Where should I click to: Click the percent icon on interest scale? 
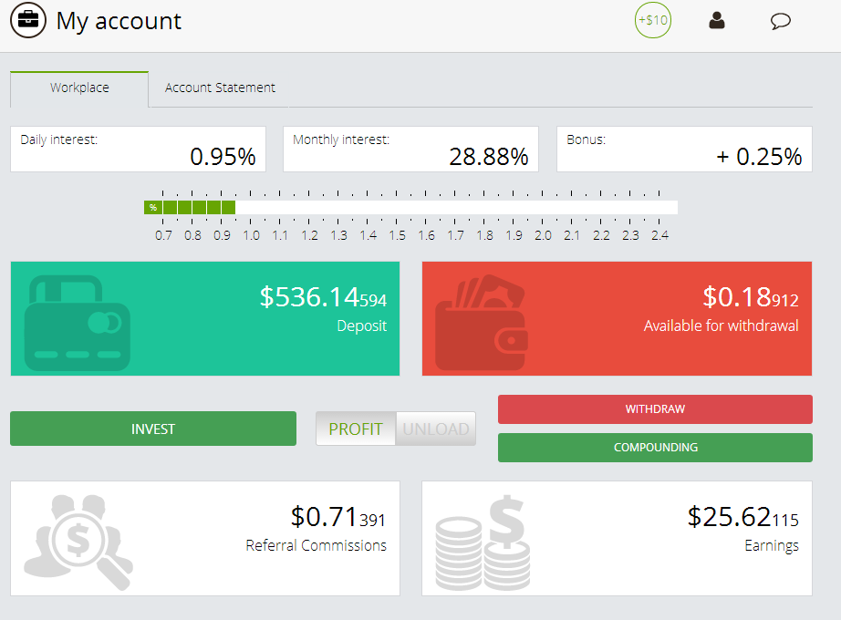[x=152, y=208]
